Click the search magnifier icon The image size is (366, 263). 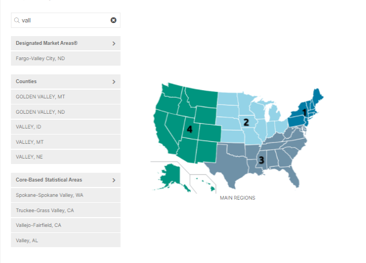(x=17, y=20)
